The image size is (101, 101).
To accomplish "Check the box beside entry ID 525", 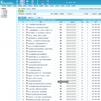I will click(x=19, y=54).
